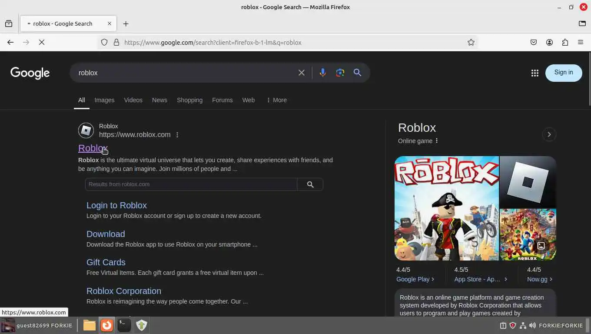The width and height of the screenshot is (591, 334).
Task: Clear the search box text
Action: tap(301, 73)
